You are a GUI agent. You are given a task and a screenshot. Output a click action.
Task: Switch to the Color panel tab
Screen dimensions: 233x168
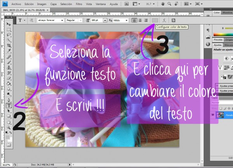coord(217,13)
